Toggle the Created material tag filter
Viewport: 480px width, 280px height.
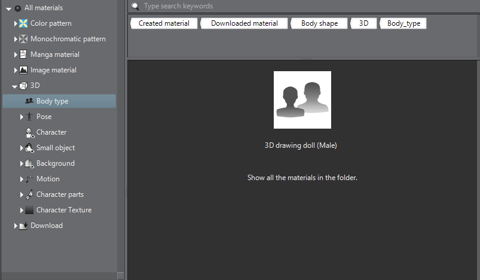pyautogui.click(x=164, y=23)
